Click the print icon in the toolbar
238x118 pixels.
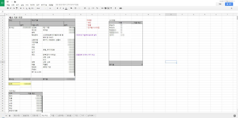point(8,8)
